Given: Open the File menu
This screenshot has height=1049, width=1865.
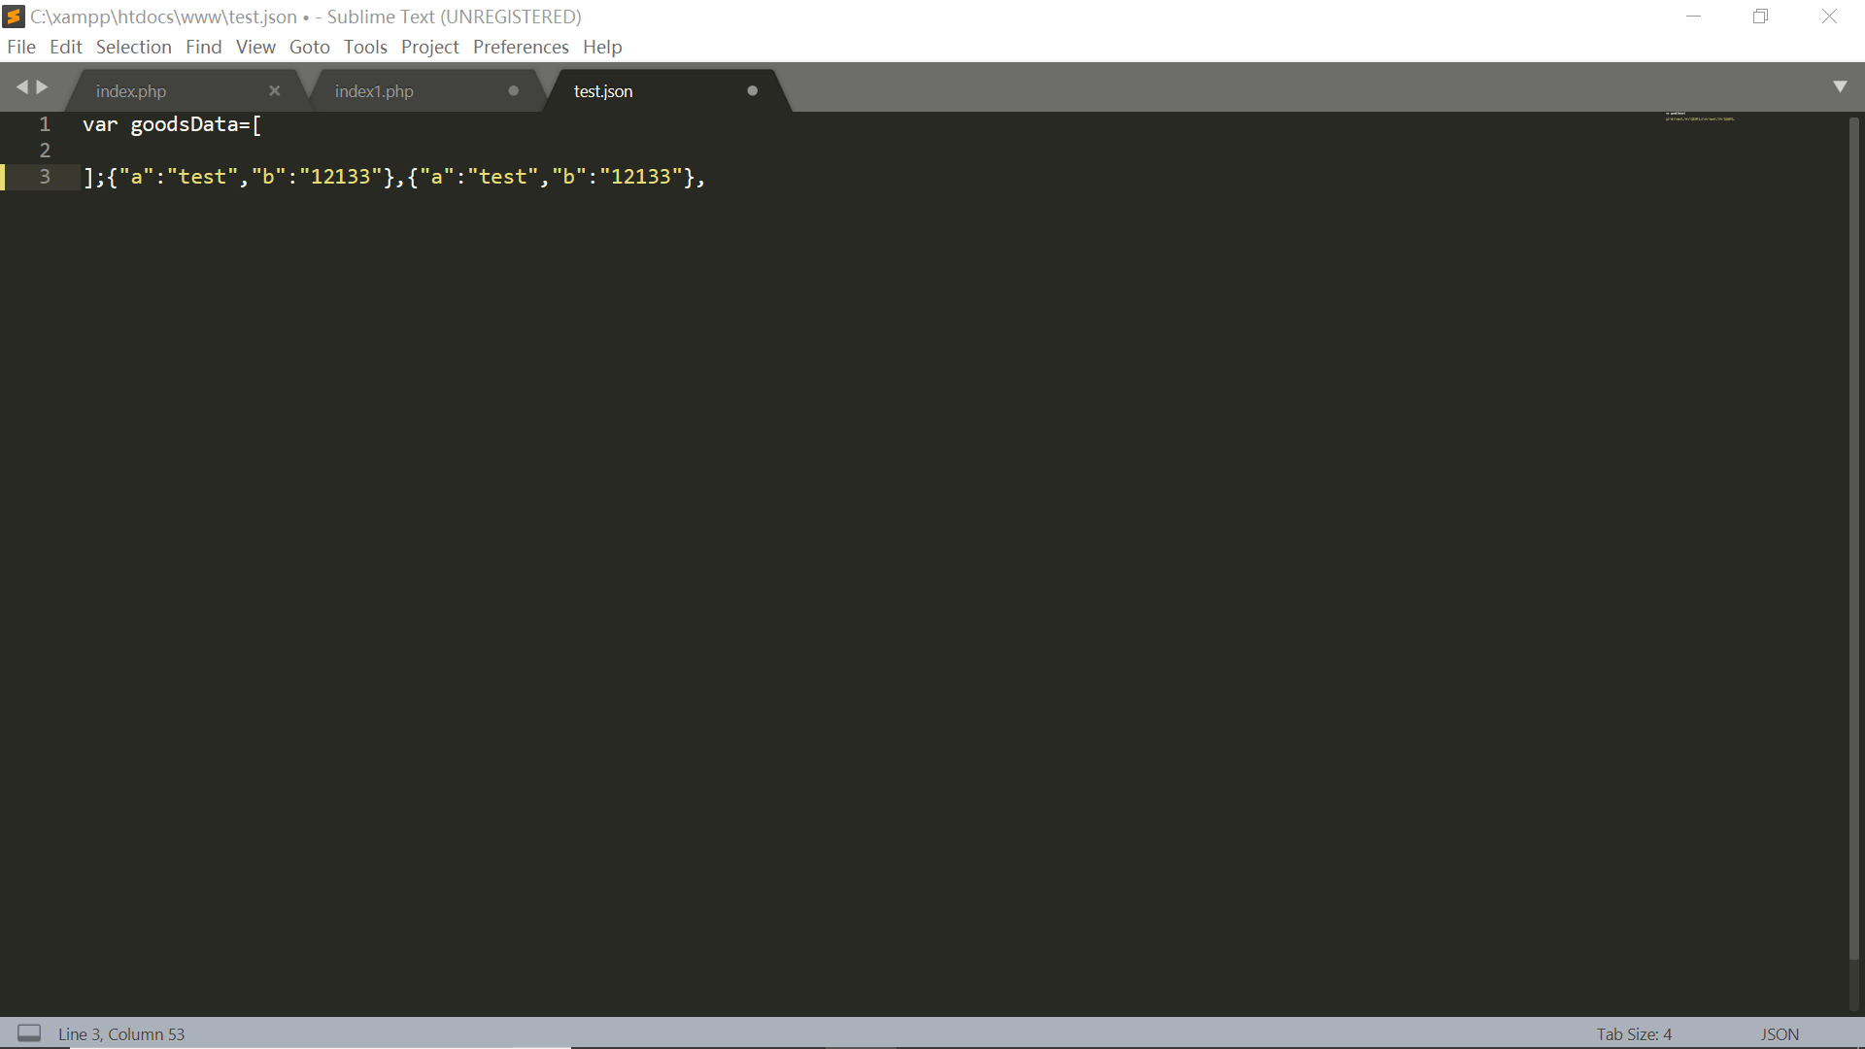Looking at the screenshot, I should coord(21,47).
